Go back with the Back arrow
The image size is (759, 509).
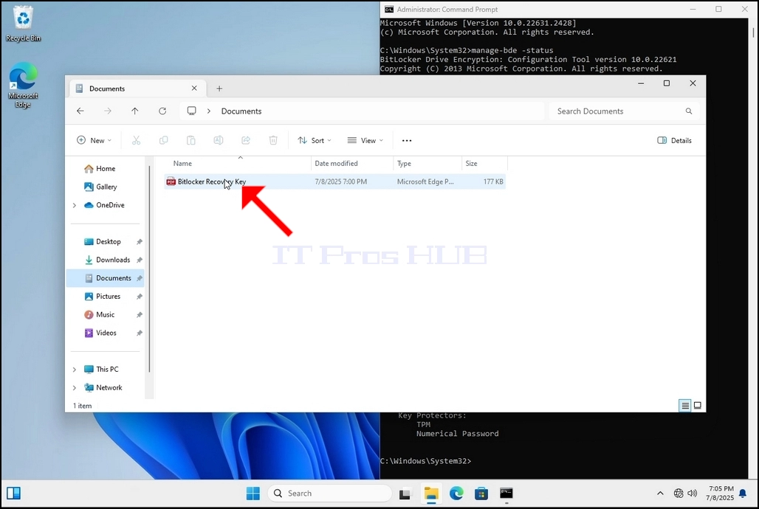pyautogui.click(x=80, y=111)
